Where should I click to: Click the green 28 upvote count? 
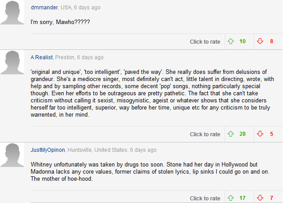(243, 134)
